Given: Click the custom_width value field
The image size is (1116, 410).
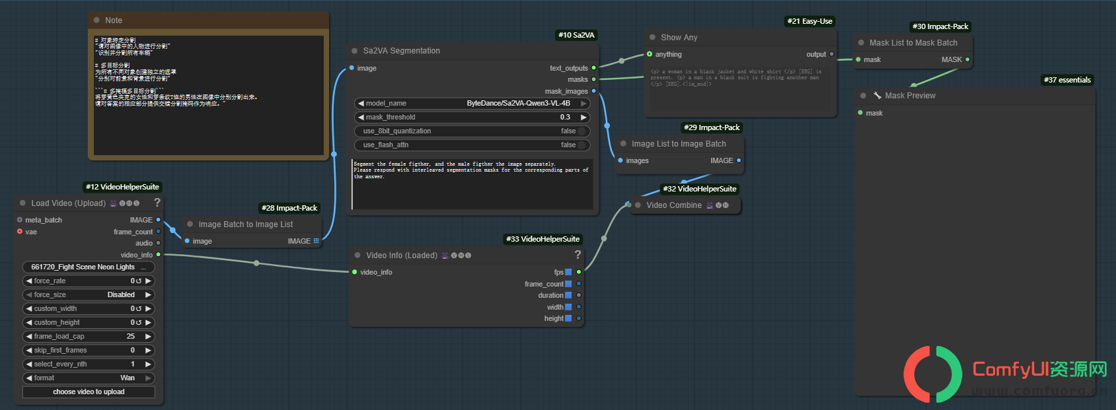Looking at the screenshot, I should [89, 309].
